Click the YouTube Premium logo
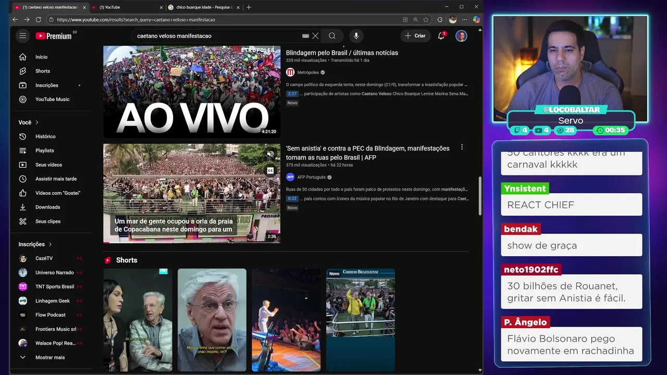The image size is (667, 375). 54,36
